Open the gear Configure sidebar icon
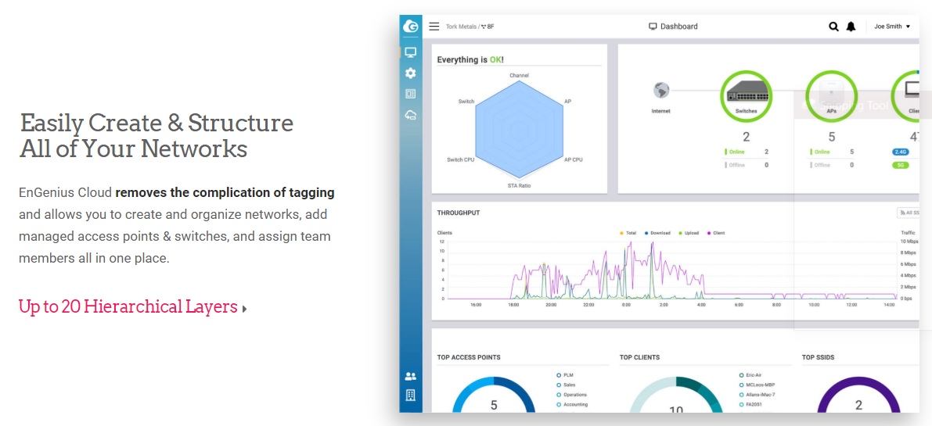The width and height of the screenshot is (932, 426). (410, 73)
